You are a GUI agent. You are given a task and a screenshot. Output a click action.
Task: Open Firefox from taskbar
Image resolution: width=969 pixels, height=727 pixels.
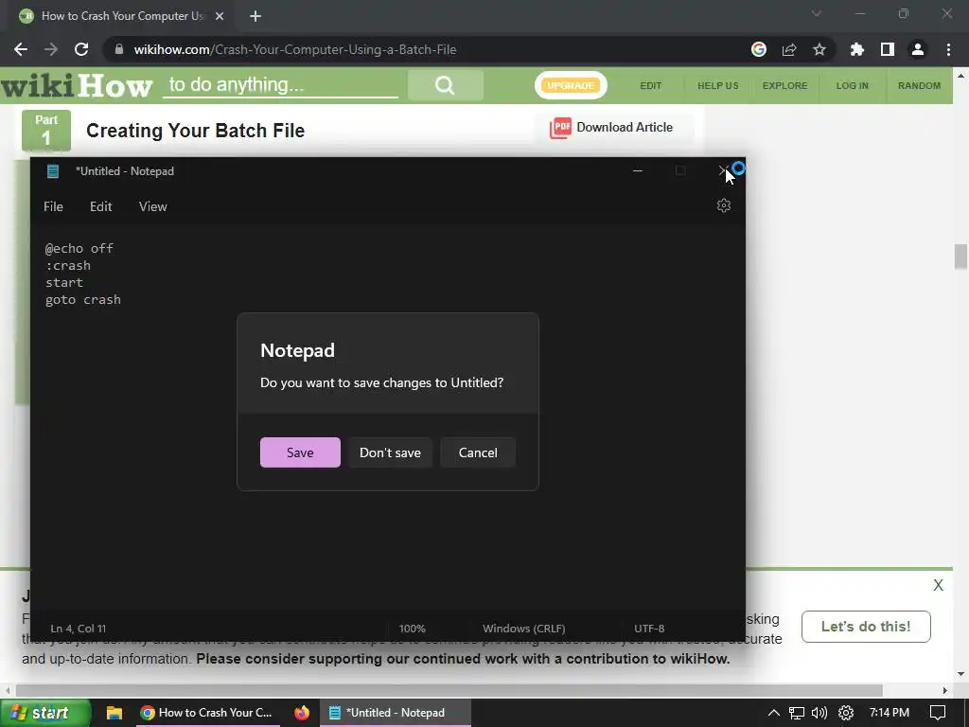click(x=302, y=713)
